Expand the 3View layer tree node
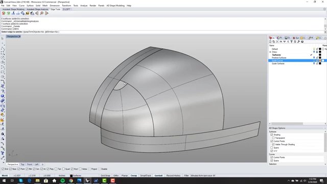The image size is (327, 184). (270, 52)
